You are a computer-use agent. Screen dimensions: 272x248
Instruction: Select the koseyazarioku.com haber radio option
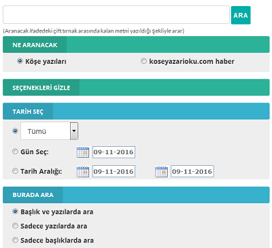(x=143, y=61)
